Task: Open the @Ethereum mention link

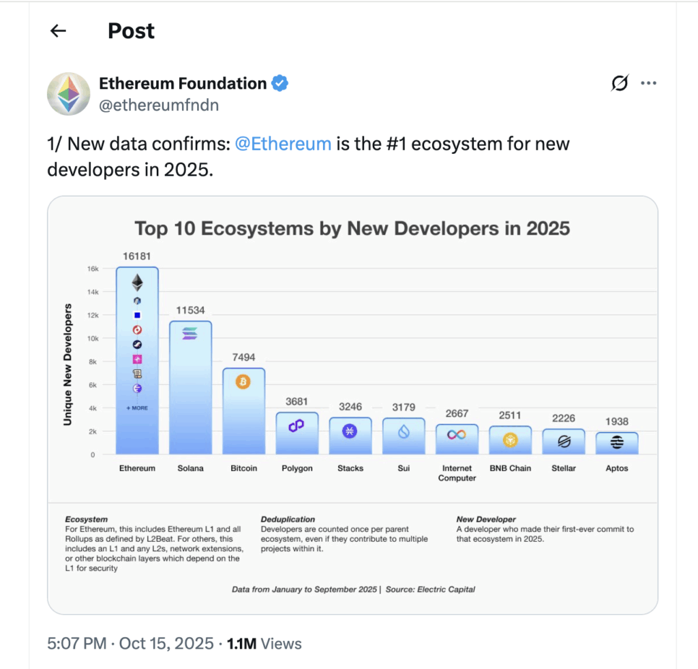Action: [x=283, y=144]
